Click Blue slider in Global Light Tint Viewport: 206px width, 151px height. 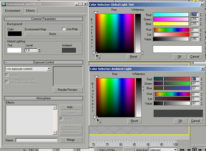(x=171, y=24)
